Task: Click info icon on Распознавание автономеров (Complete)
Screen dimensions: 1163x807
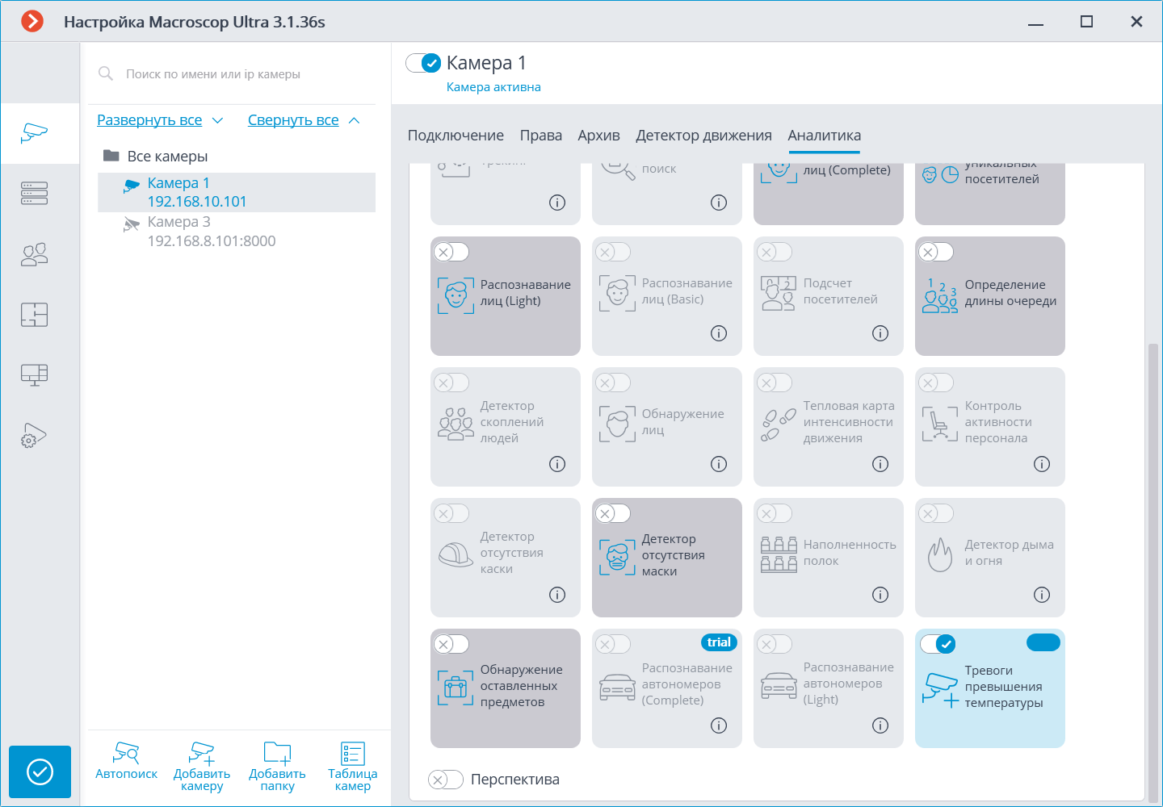Action: click(x=719, y=725)
